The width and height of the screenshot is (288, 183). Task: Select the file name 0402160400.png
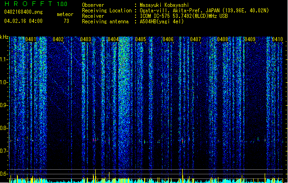(x=23, y=12)
